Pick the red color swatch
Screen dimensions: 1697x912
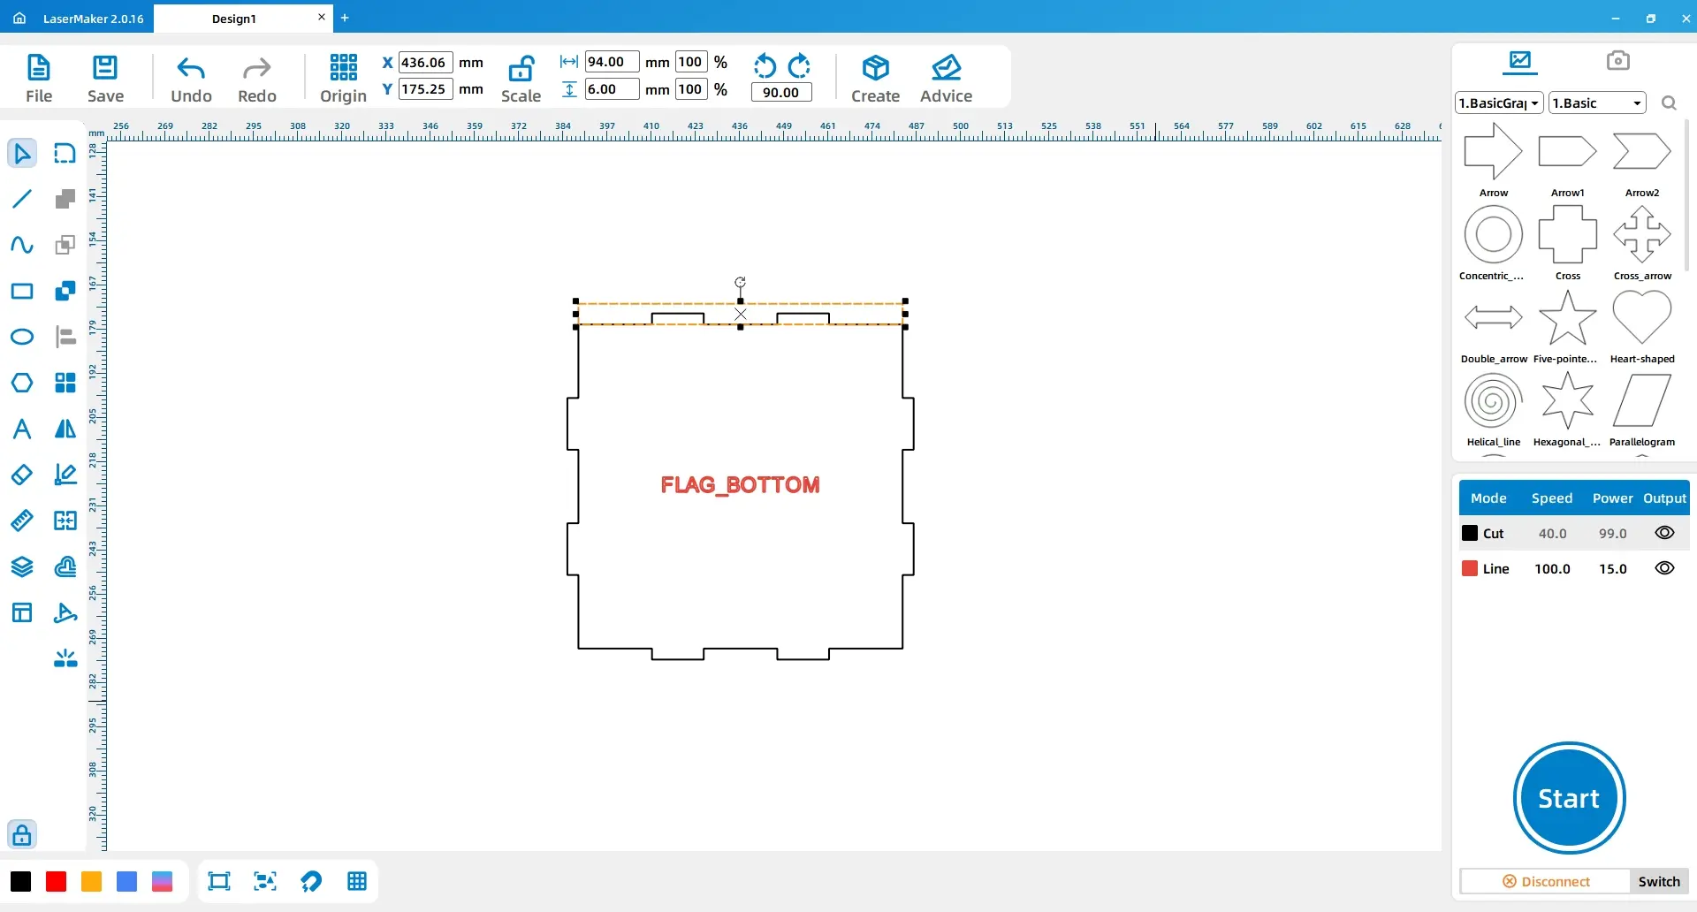coord(56,881)
